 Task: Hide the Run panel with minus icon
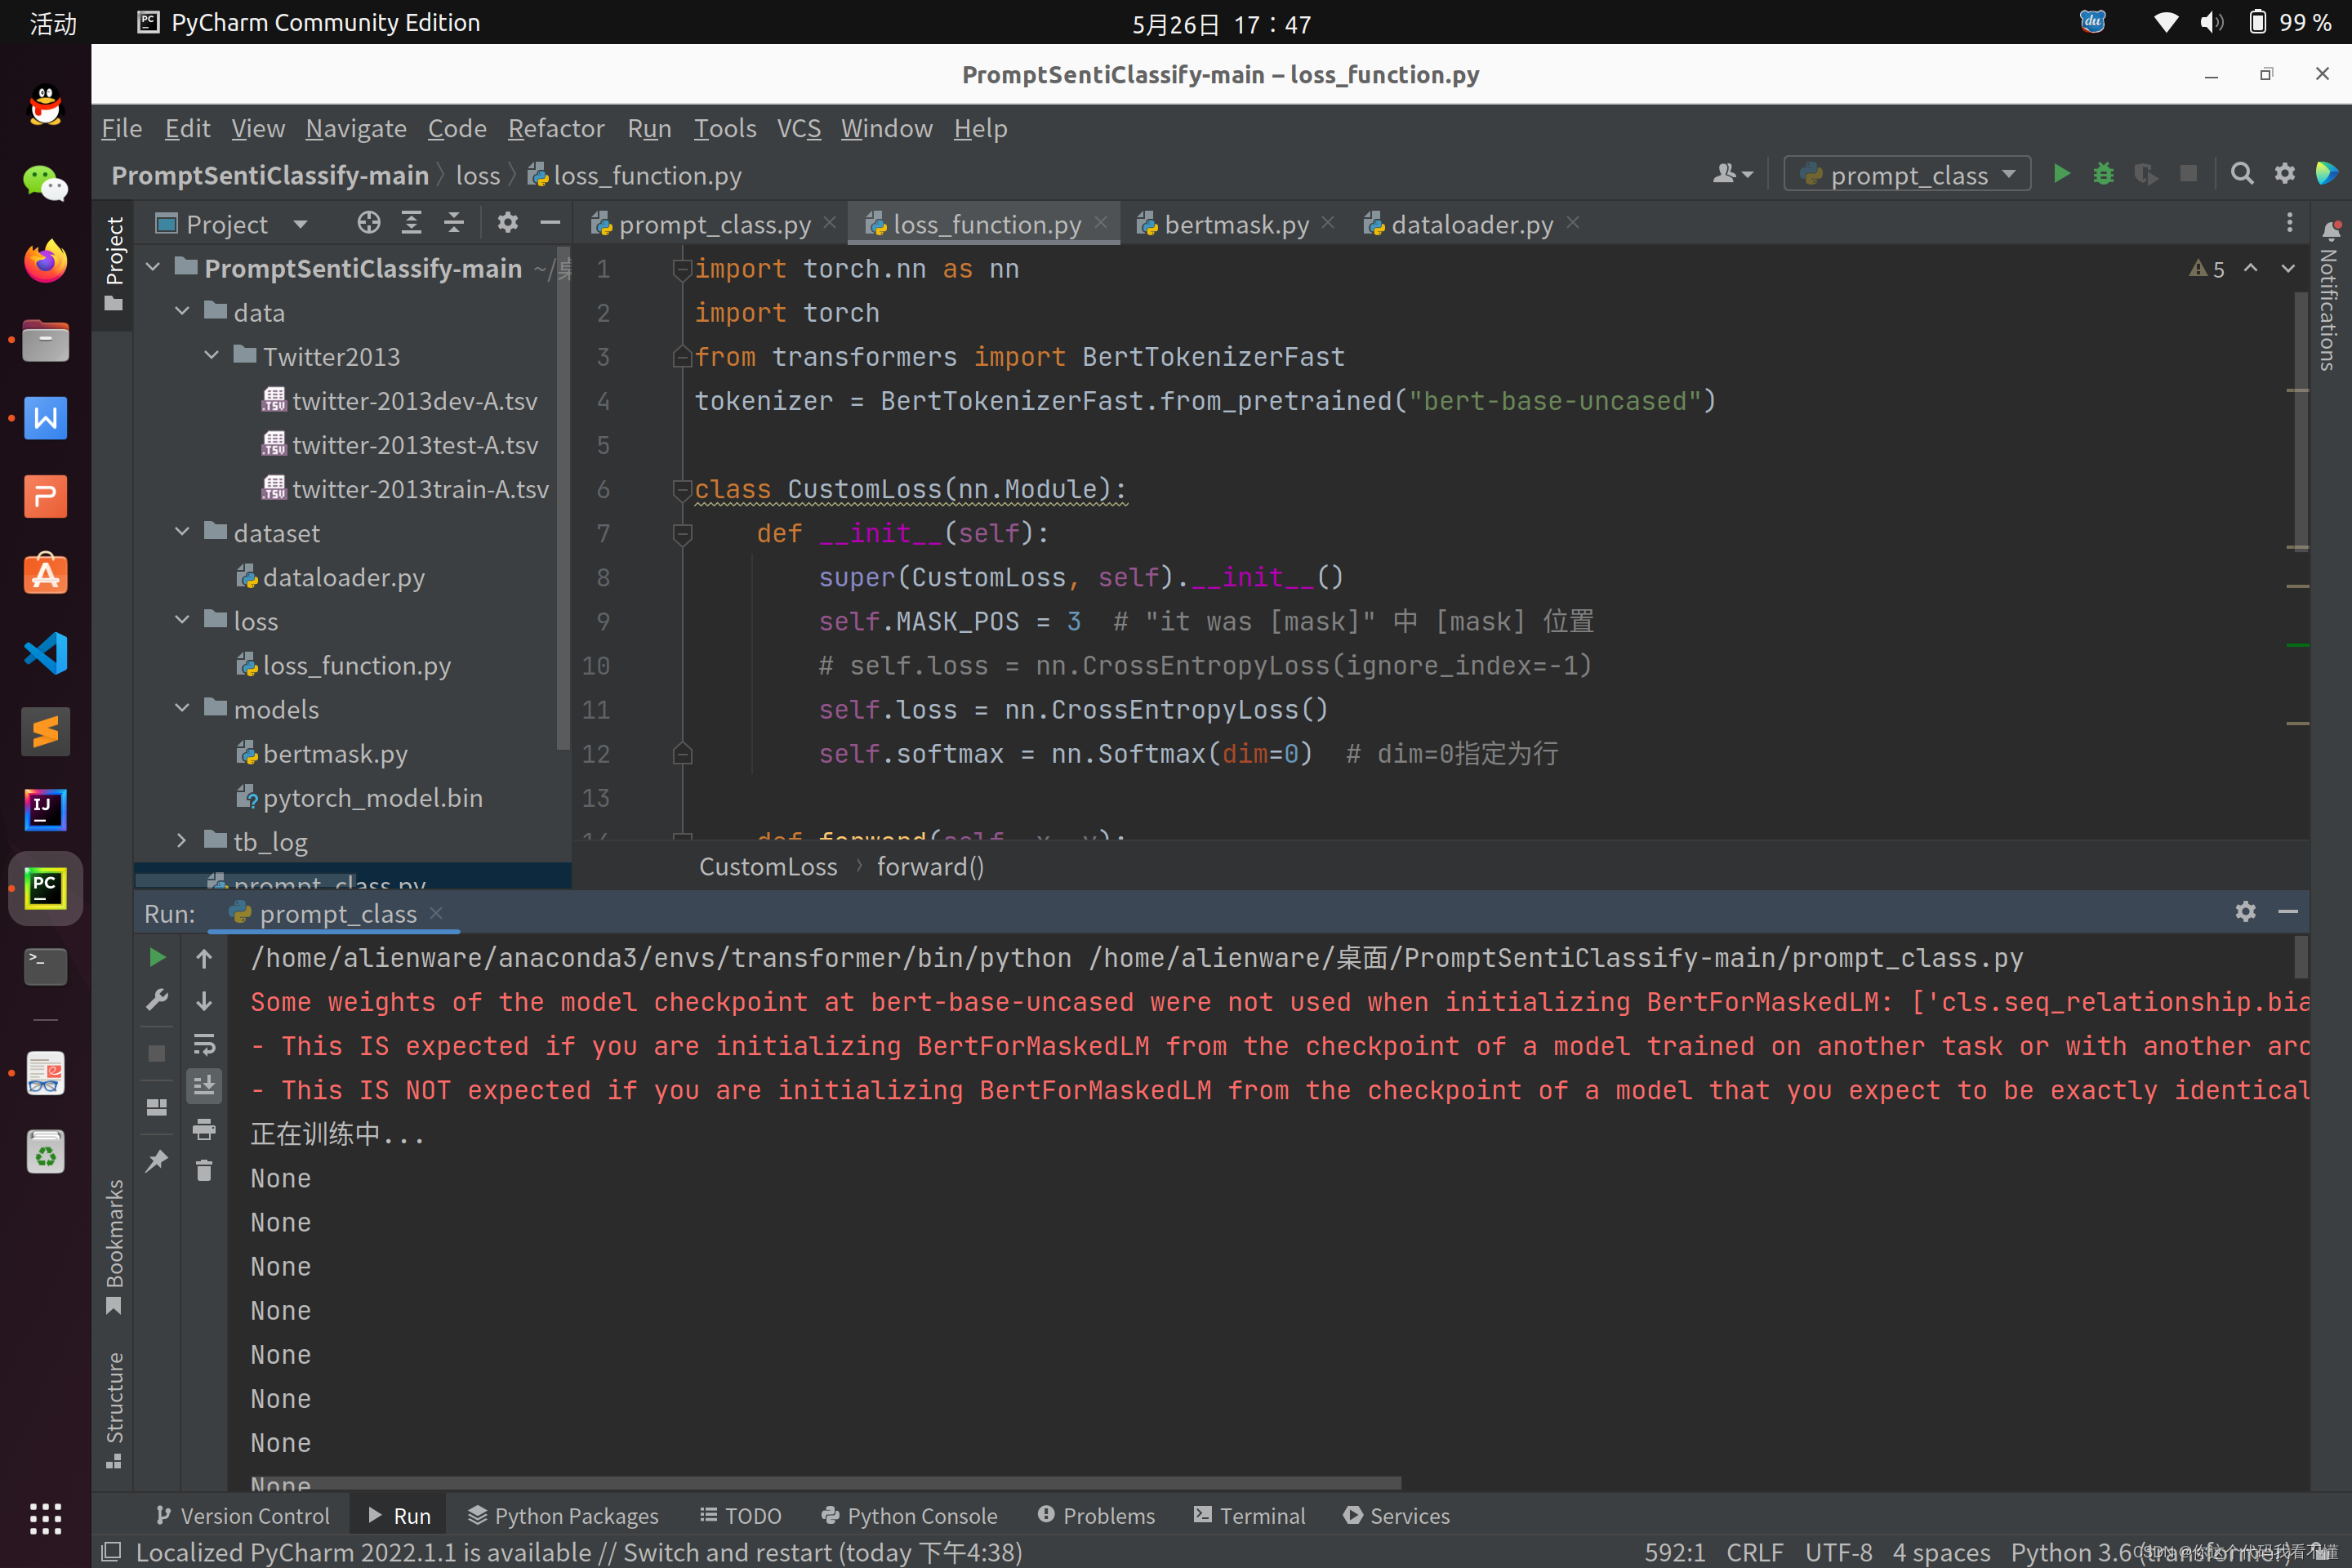2288,911
